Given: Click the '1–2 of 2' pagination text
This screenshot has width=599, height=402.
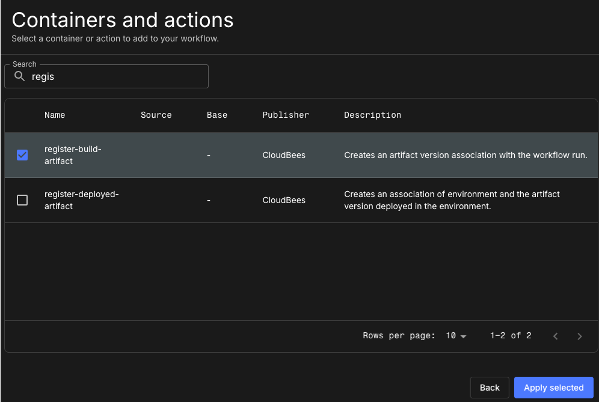Looking at the screenshot, I should pos(511,335).
